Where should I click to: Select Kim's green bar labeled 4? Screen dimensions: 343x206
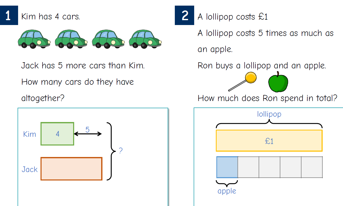point(57,134)
